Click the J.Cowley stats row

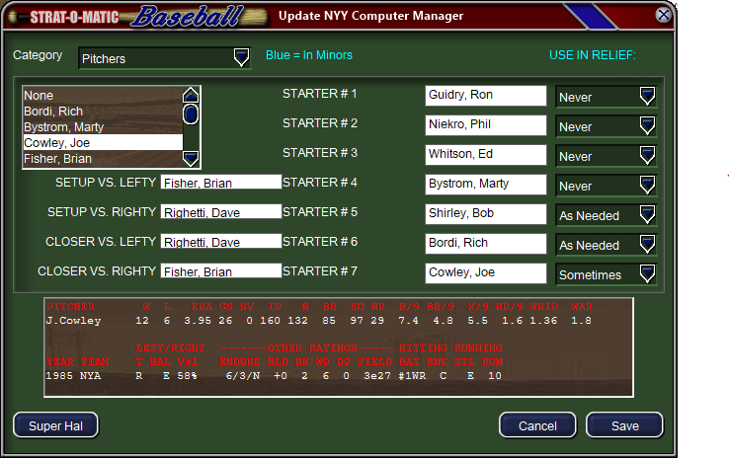click(x=318, y=321)
